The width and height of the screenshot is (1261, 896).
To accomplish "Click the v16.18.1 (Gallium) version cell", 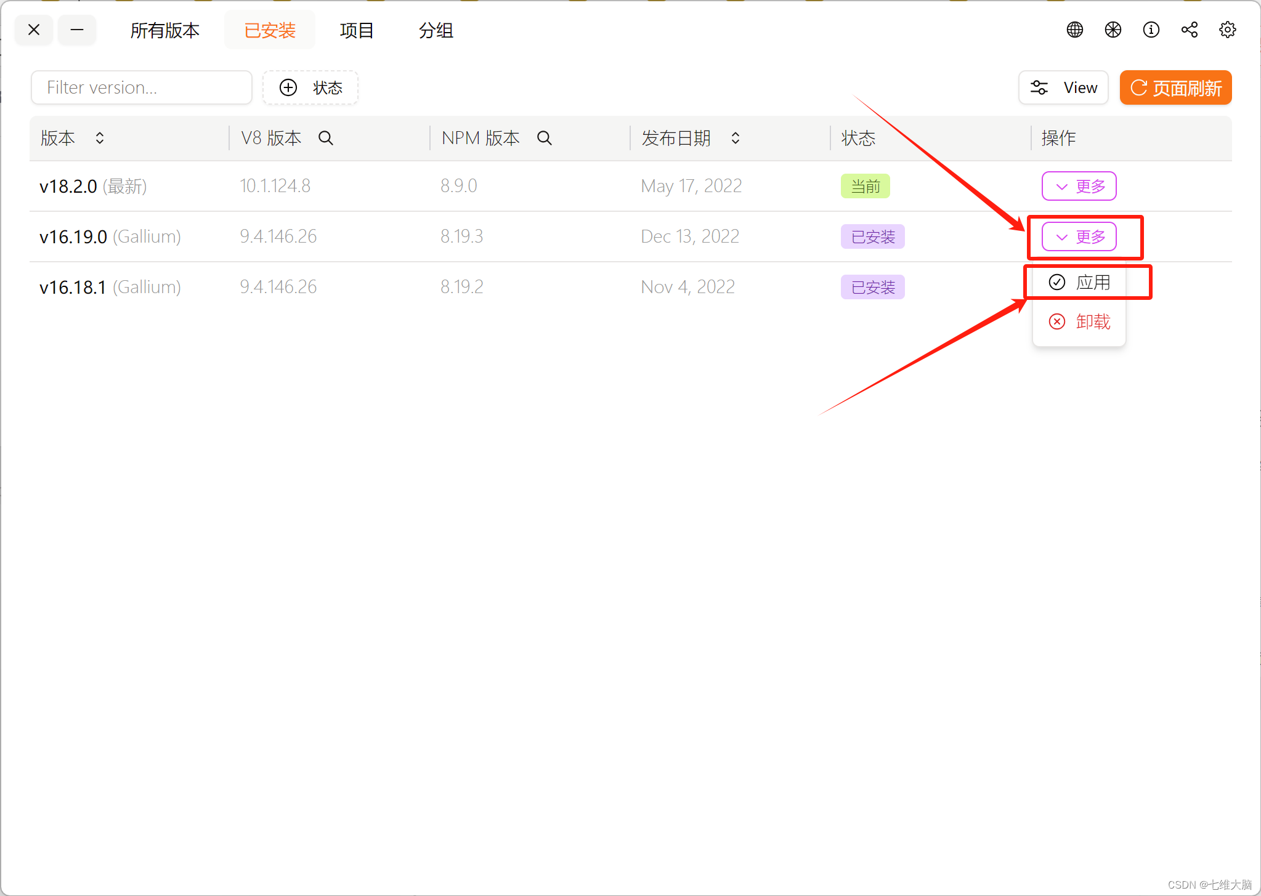I will tap(110, 287).
